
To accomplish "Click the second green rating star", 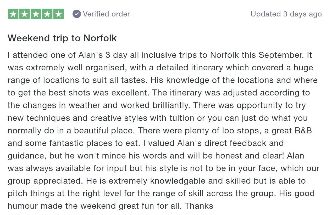I will [x=25, y=14].
